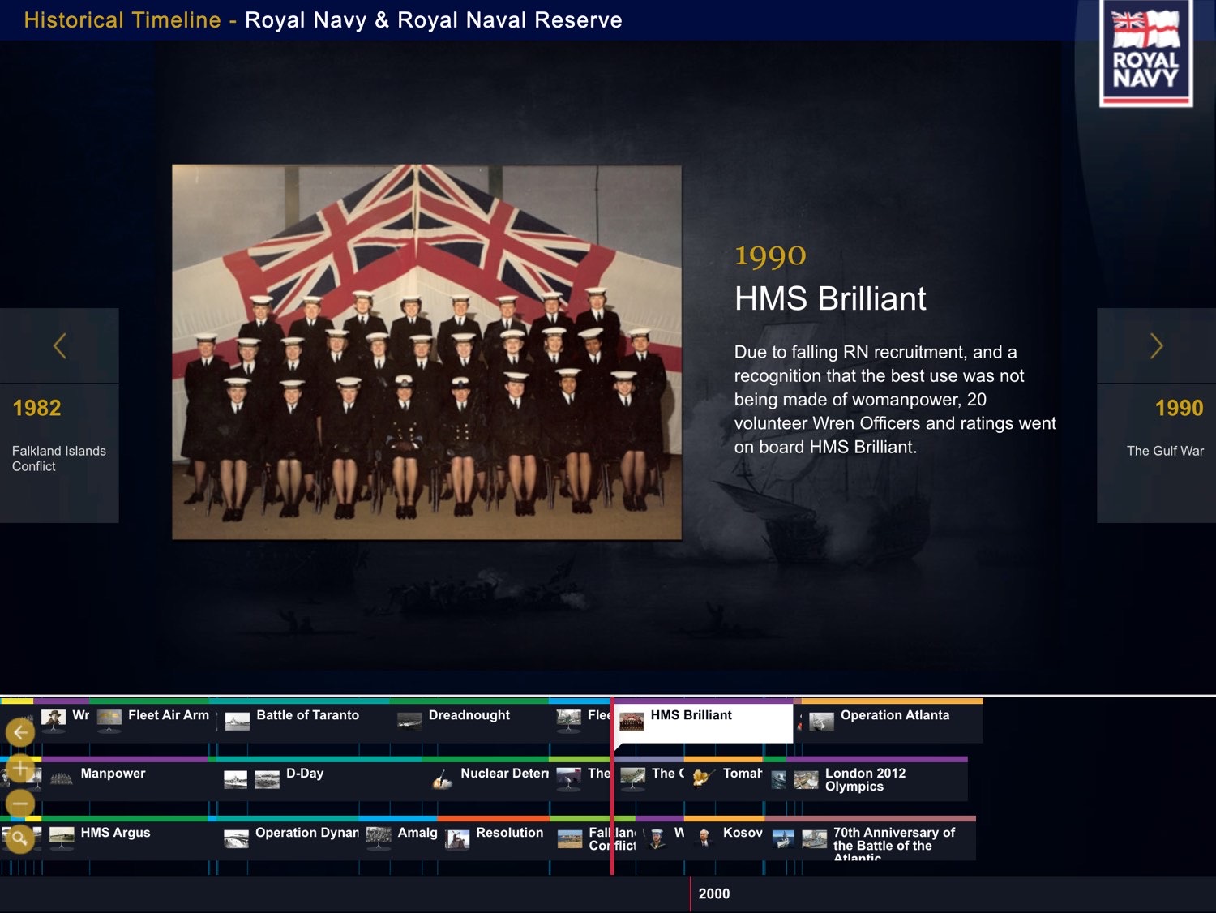Screen dimensions: 1216x913
Task: Go to previous event using left chevron
Action: coord(59,346)
